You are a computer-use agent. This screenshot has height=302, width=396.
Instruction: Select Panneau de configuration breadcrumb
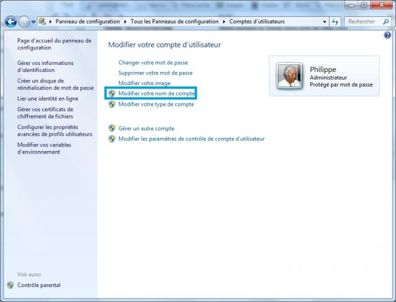click(x=88, y=22)
